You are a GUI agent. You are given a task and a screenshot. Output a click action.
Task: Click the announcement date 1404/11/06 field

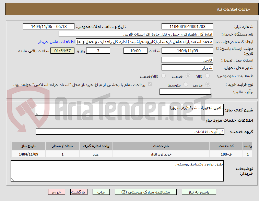[x=49, y=27]
